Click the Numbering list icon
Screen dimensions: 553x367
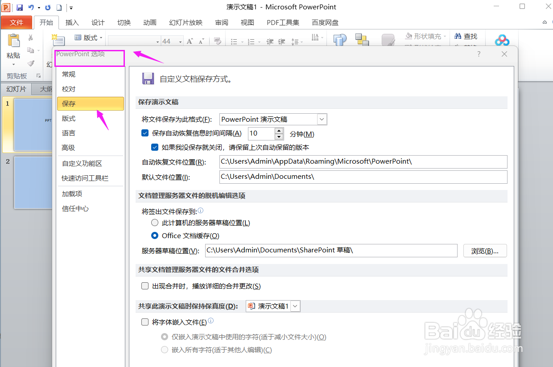(250, 41)
